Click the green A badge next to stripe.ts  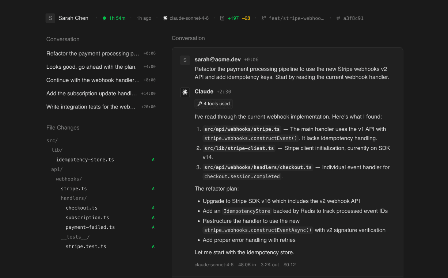tap(153, 188)
